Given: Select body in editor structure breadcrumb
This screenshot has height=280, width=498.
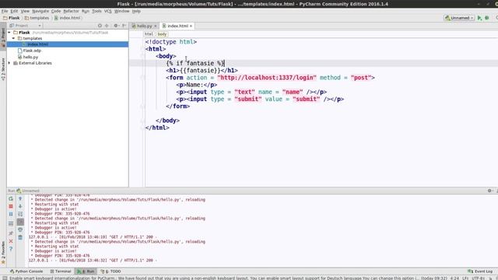Looking at the screenshot, I should (162, 34).
